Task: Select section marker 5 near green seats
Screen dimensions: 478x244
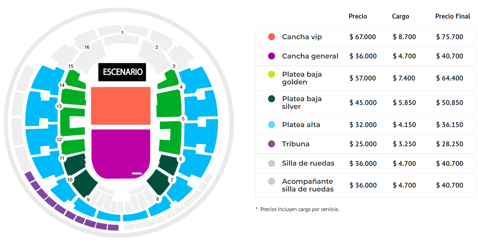Action: click(183, 119)
